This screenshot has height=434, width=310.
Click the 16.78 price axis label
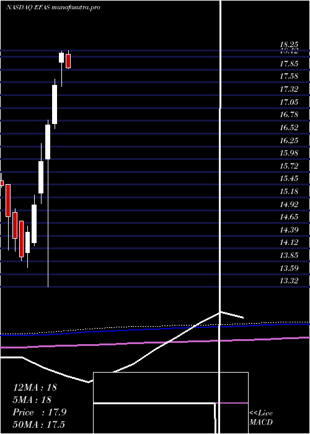(x=289, y=115)
